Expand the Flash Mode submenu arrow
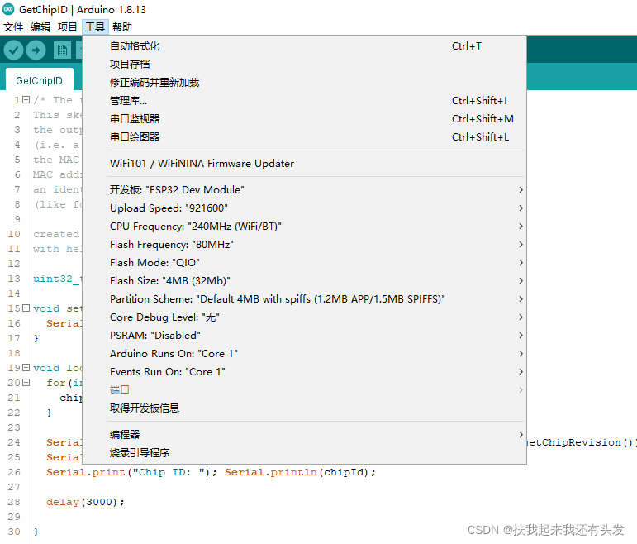This screenshot has width=637, height=544. click(521, 263)
